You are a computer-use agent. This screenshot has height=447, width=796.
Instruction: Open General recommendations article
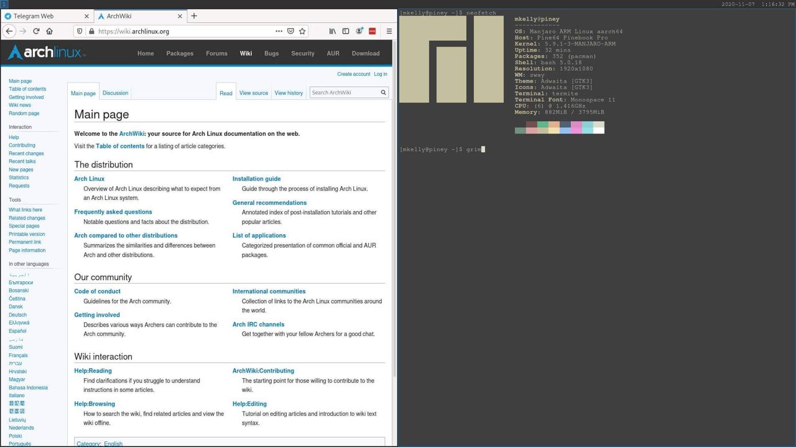coord(269,202)
